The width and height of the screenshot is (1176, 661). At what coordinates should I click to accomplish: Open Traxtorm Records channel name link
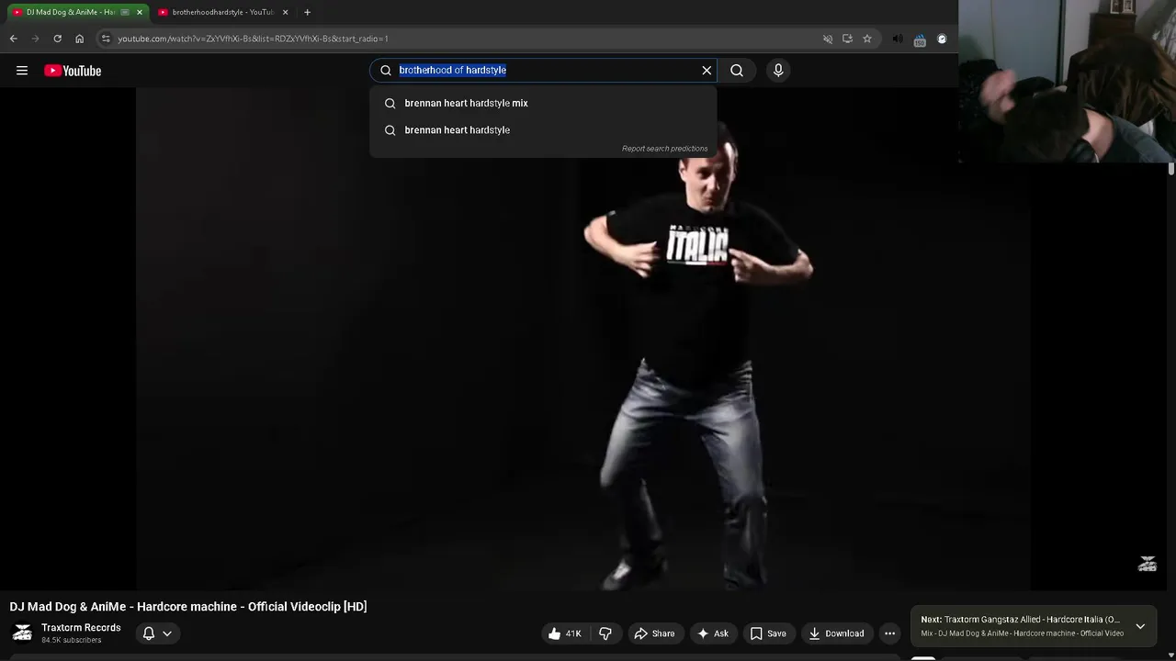81,628
